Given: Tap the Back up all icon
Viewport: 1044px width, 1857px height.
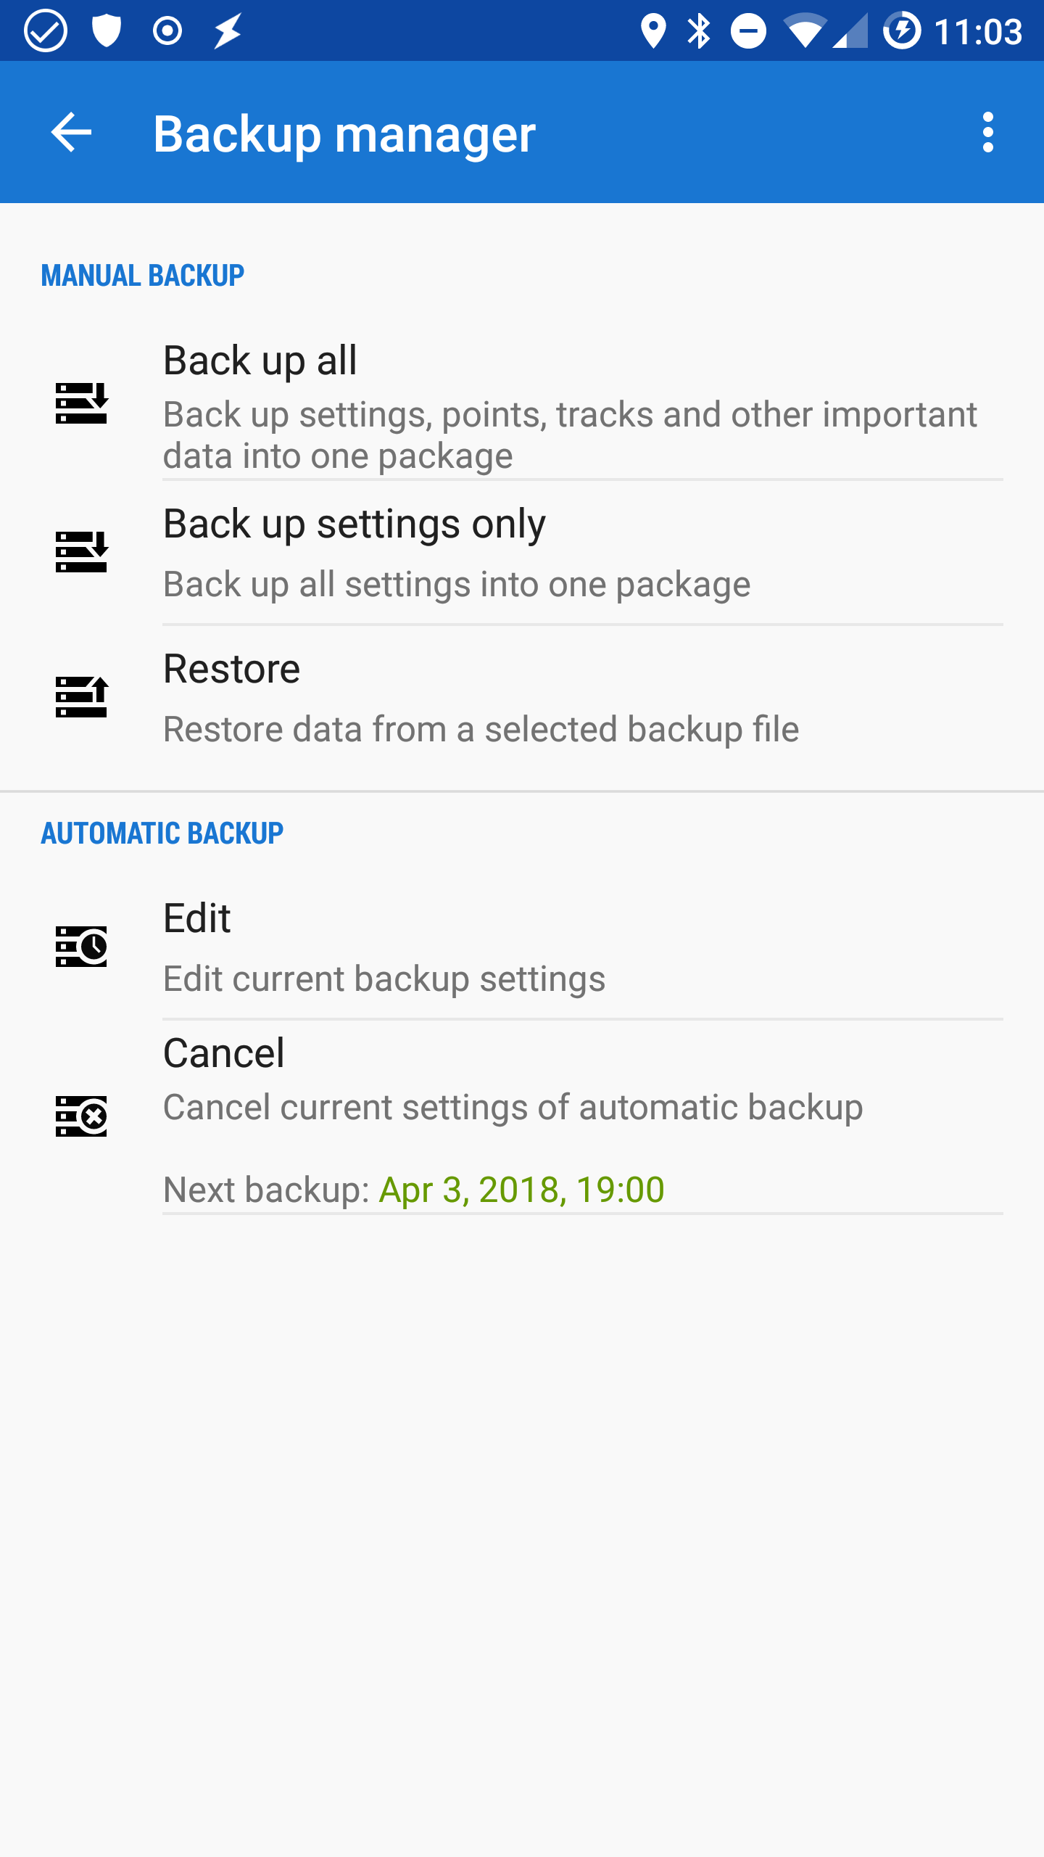Looking at the screenshot, I should (x=81, y=403).
